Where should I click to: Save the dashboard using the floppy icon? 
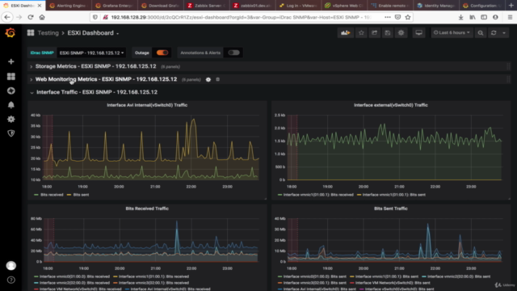click(x=388, y=32)
